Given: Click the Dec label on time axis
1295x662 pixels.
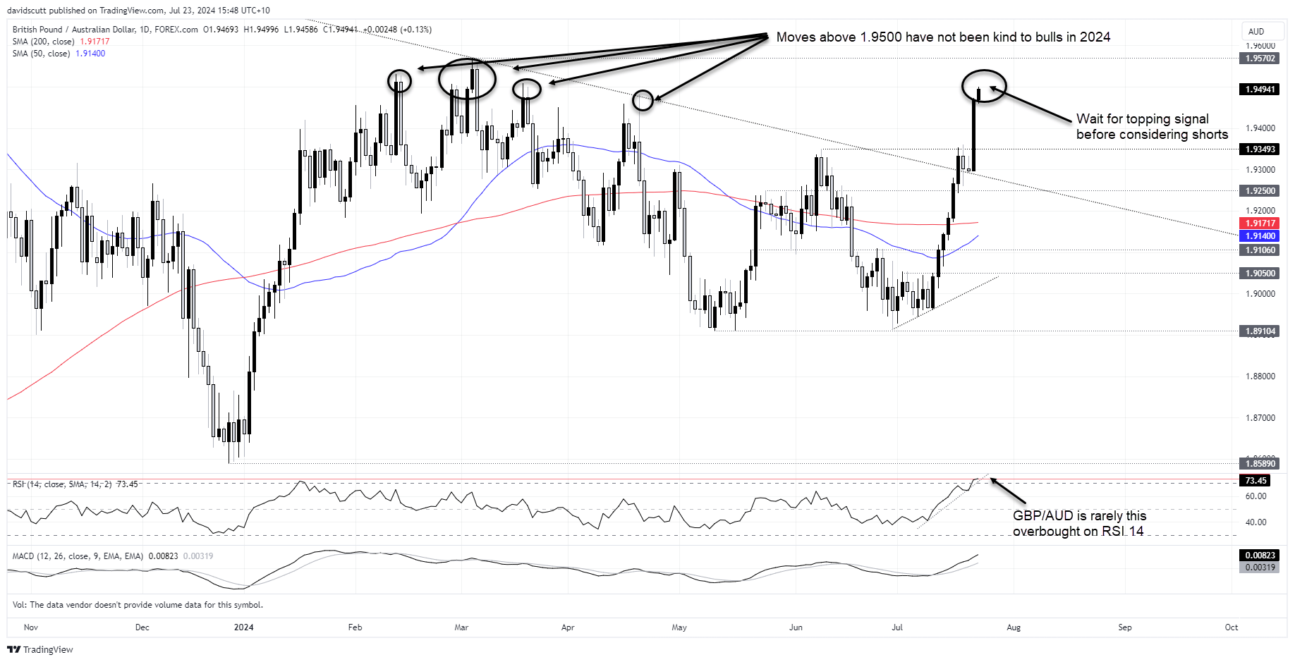Looking at the screenshot, I should click(142, 627).
